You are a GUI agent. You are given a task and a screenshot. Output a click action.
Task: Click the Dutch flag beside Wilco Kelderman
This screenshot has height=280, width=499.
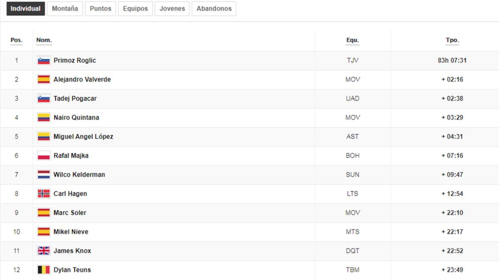coord(44,175)
